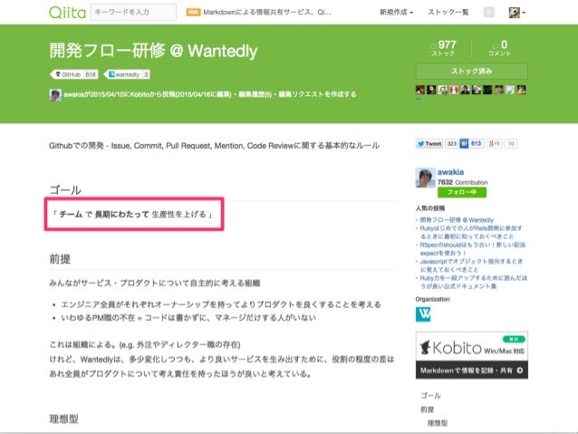The width and height of the screenshot is (578, 434).
Task: Open the Hot Markdown article link
Action: [267, 12]
